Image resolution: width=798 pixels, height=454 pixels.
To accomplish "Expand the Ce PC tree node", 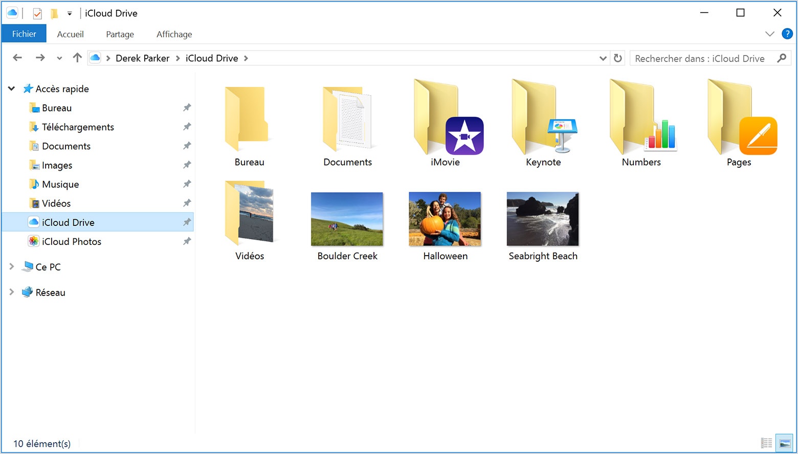I will click(x=12, y=266).
